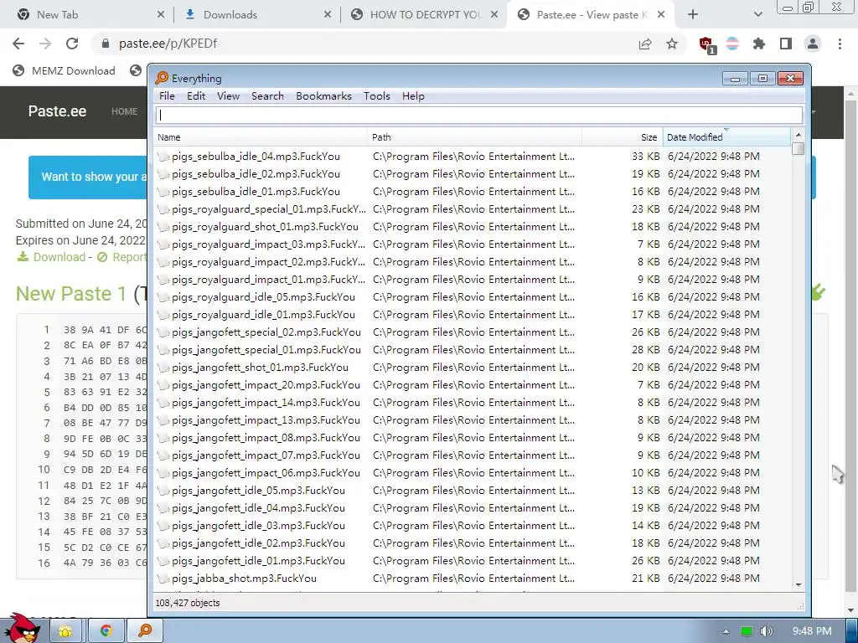Open uBlock Origin extension icon
The width and height of the screenshot is (858, 643).
point(706,44)
